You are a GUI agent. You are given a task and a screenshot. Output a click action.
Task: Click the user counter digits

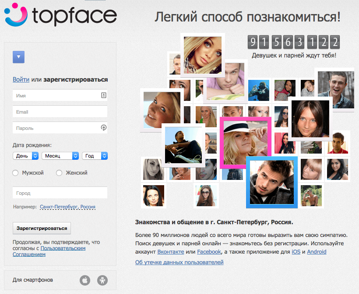294,42
